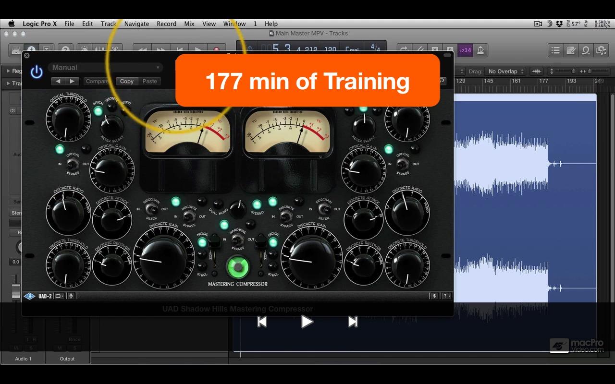
Task: Open the Manual preset dropdown
Action: (x=106, y=68)
